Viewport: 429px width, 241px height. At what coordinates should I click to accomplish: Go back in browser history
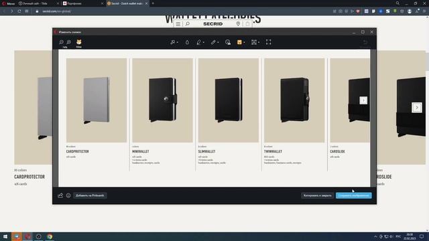[5, 11]
